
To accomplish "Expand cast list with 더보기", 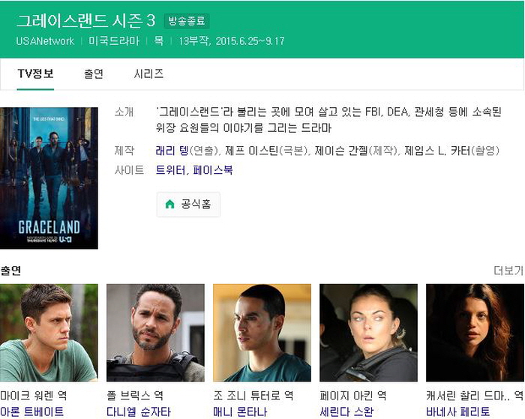I will 508,271.
